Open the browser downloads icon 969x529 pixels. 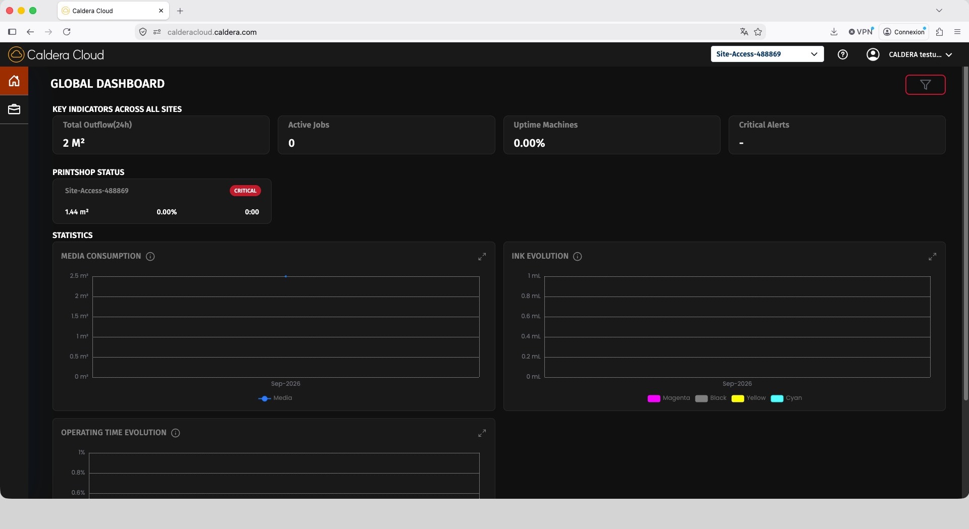pyautogui.click(x=834, y=32)
